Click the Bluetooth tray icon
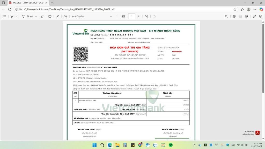The image size is (265, 149). [x=211, y=145]
